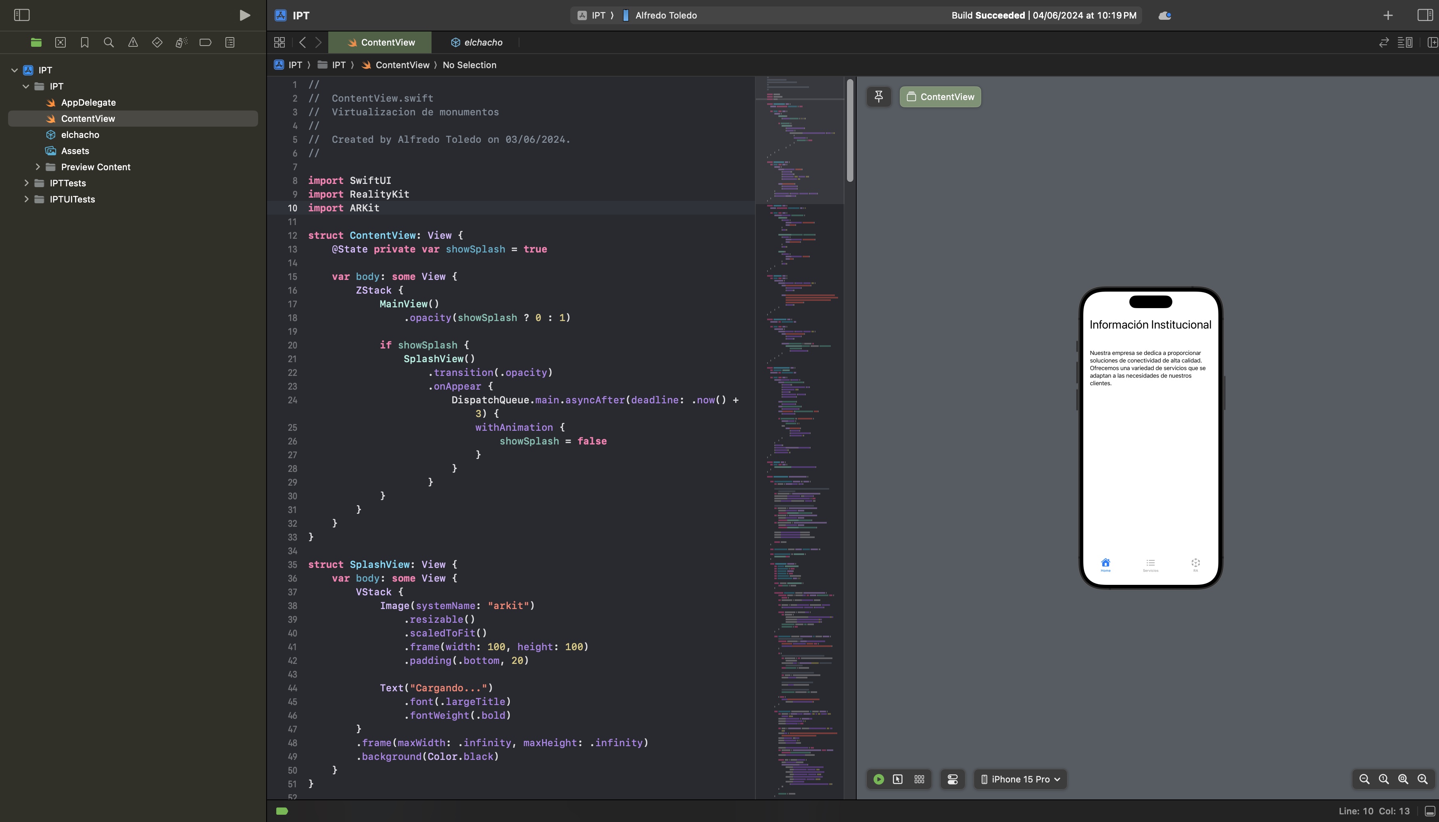Click the code minimap
Viewport: 1439px width, 822px height.
click(x=799, y=438)
